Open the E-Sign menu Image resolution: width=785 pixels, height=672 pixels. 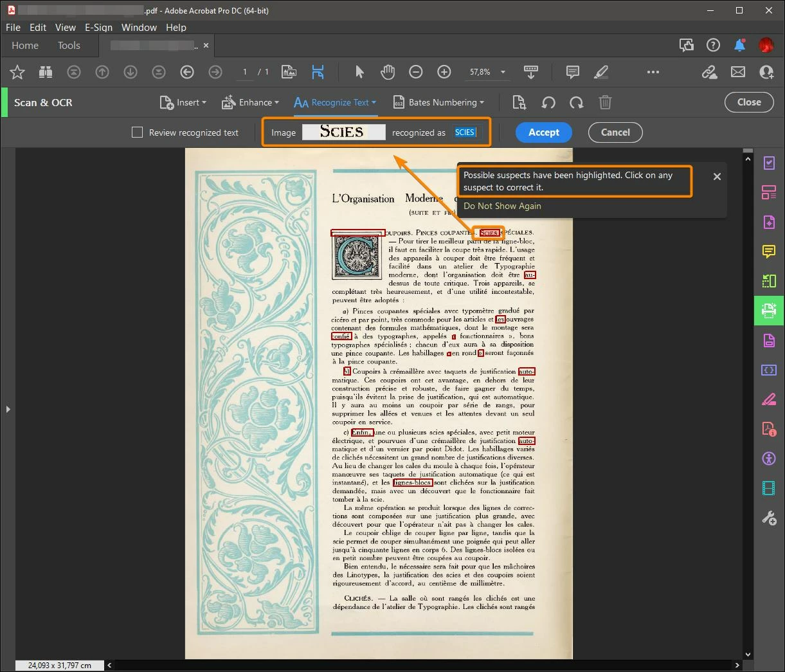click(x=98, y=27)
